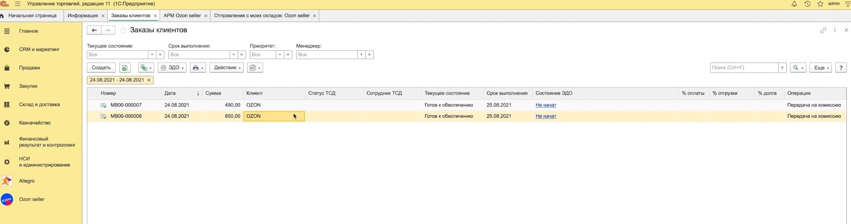Switch to the АРМ Ozon seller tab
This screenshot has height=224, width=851.
[x=182, y=16]
